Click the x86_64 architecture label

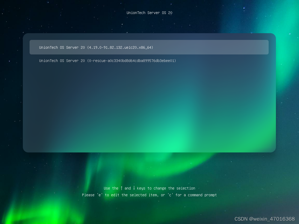point(145,47)
